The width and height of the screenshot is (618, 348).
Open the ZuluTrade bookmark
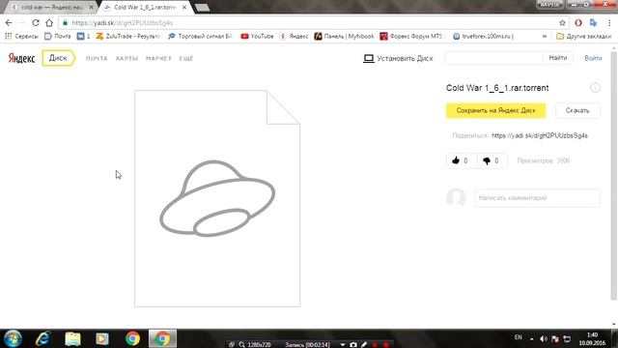[128, 36]
